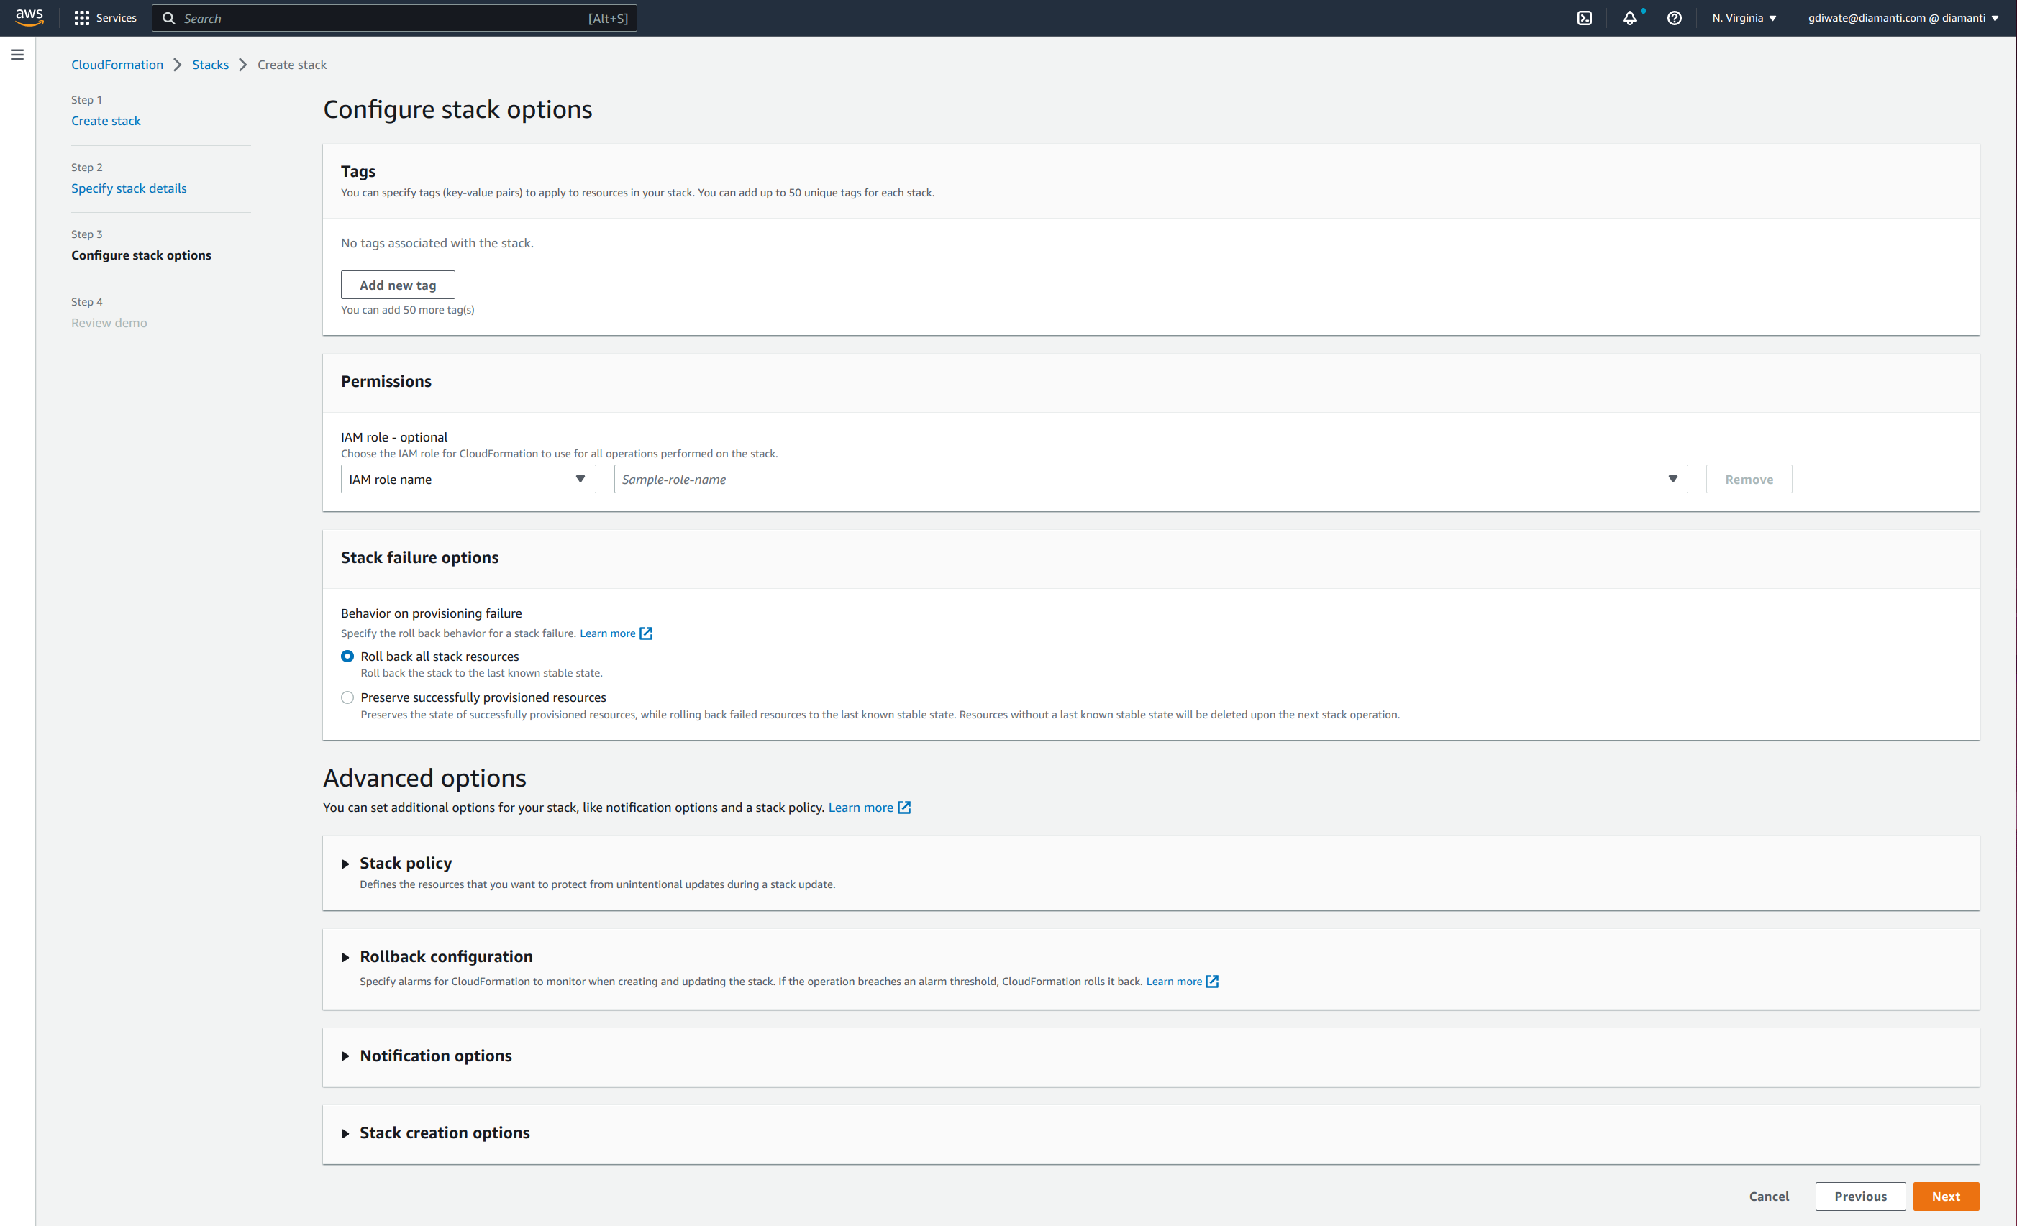Open the IAM role name dropdown
Screen dimensions: 2017x1226
click(x=468, y=480)
